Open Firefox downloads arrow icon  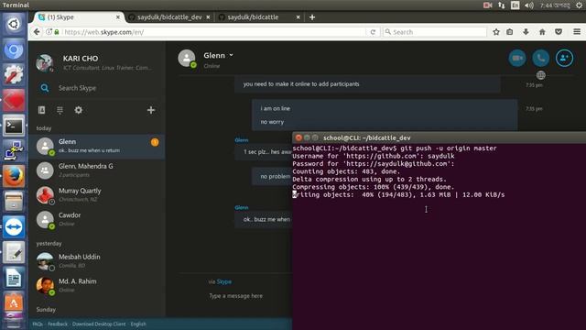(526, 32)
